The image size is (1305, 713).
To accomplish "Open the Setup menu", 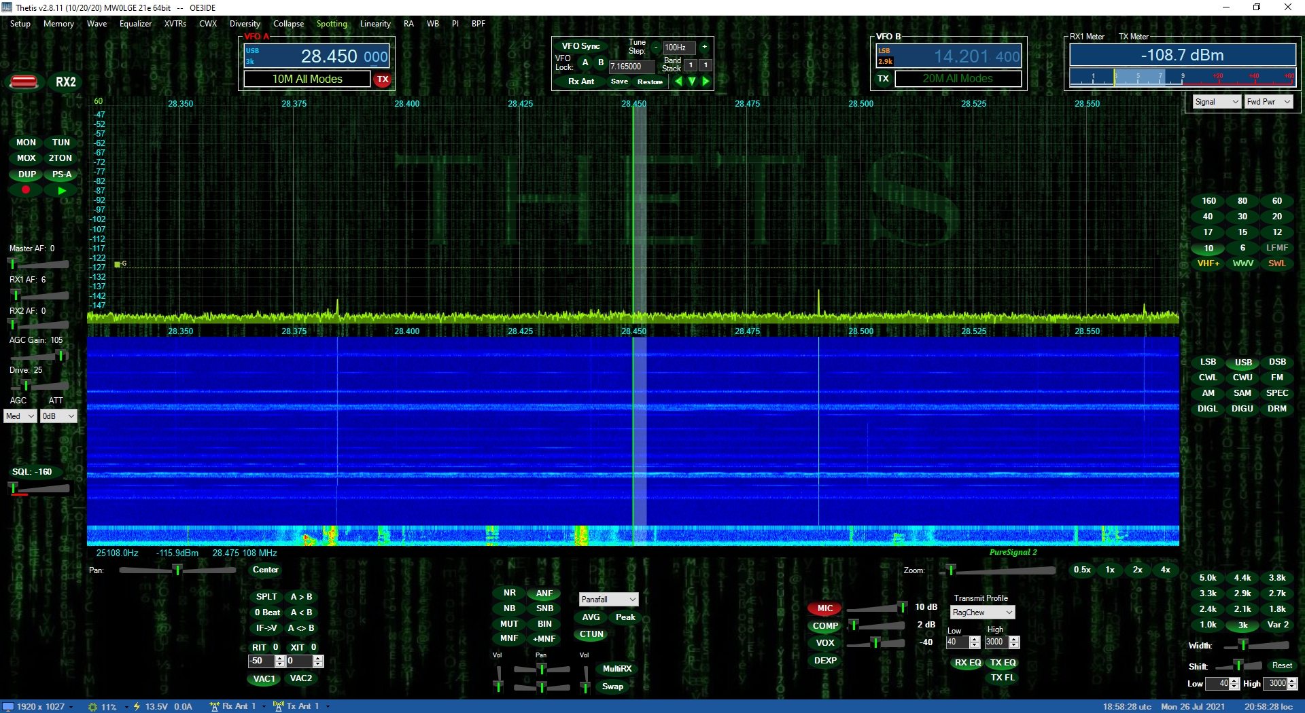I will pos(20,24).
